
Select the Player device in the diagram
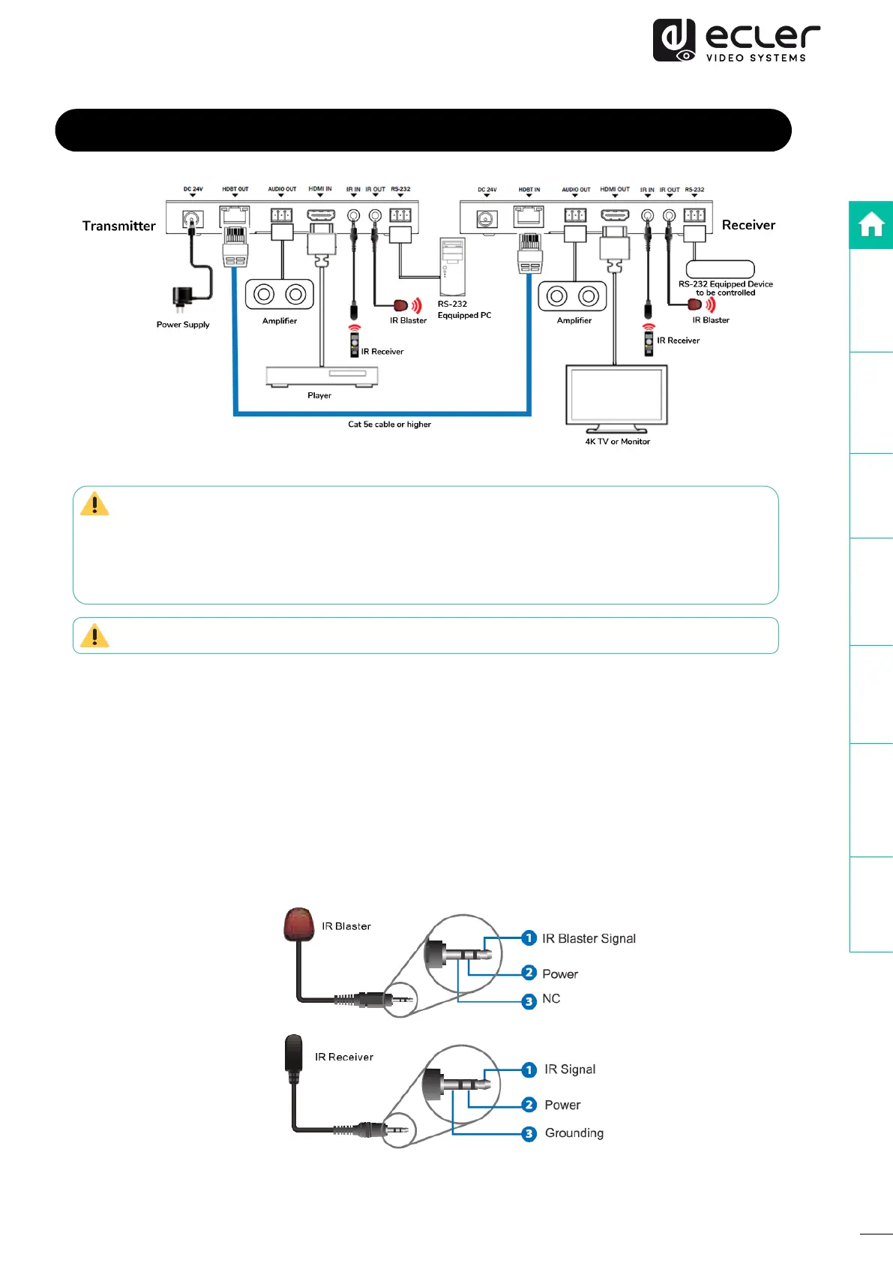322,376
